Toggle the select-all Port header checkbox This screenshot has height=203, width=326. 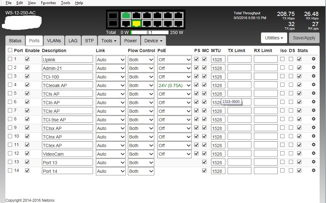point(10,50)
